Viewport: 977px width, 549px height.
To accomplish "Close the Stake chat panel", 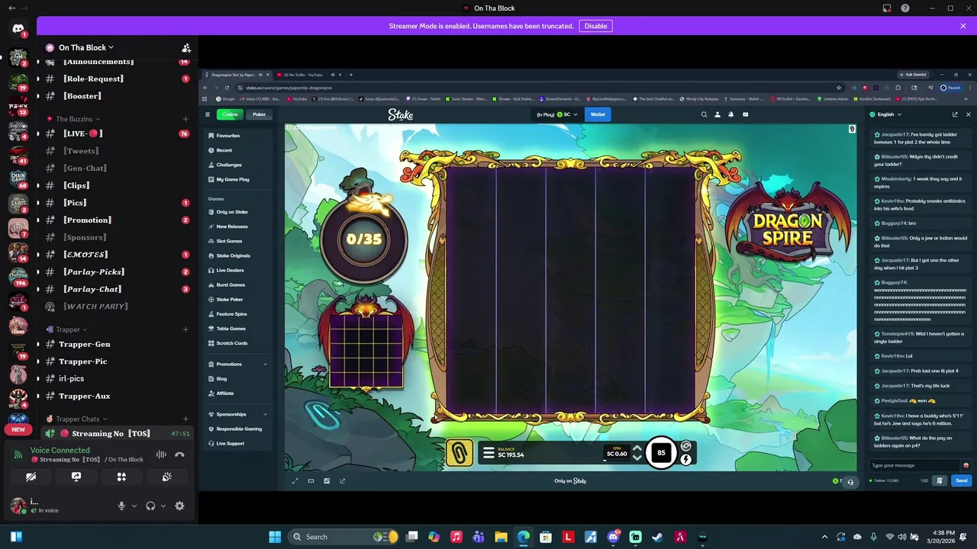I will [x=968, y=114].
